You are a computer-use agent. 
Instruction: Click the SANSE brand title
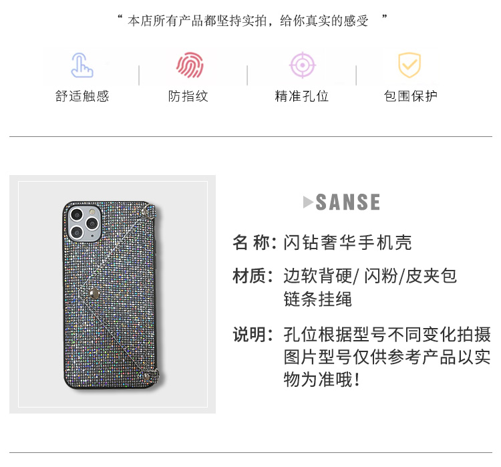click(x=348, y=202)
